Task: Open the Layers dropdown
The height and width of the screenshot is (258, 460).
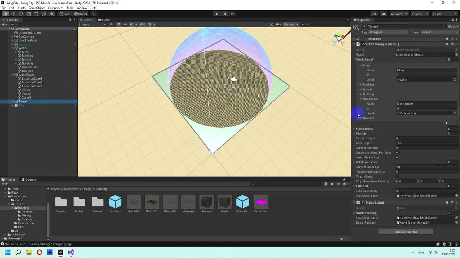Action: [x=419, y=14]
